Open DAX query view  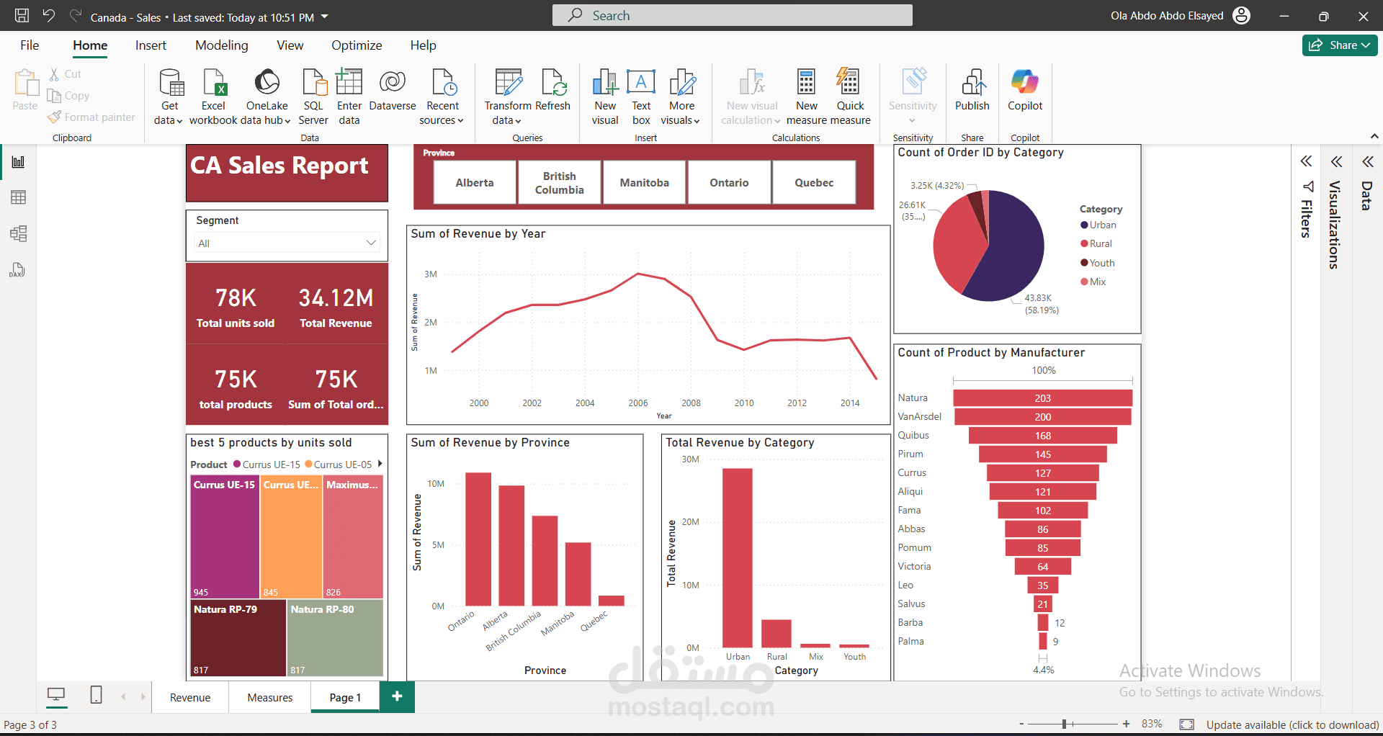pyautogui.click(x=17, y=270)
